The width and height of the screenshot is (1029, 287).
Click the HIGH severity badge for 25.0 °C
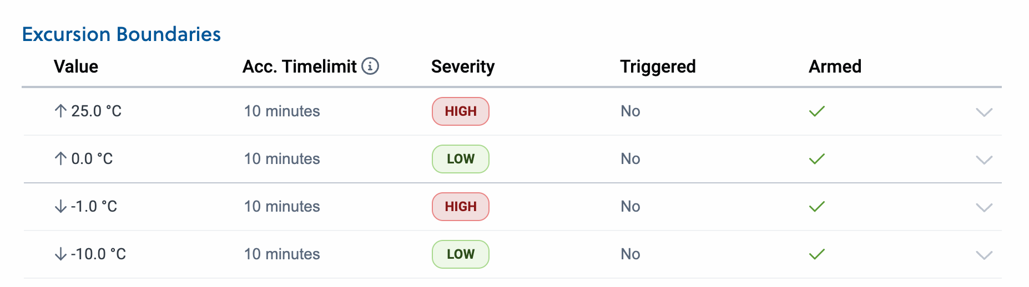[x=461, y=111]
